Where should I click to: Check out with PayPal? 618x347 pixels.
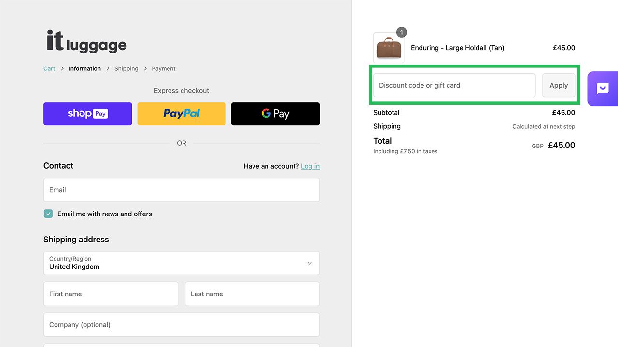pyautogui.click(x=182, y=114)
